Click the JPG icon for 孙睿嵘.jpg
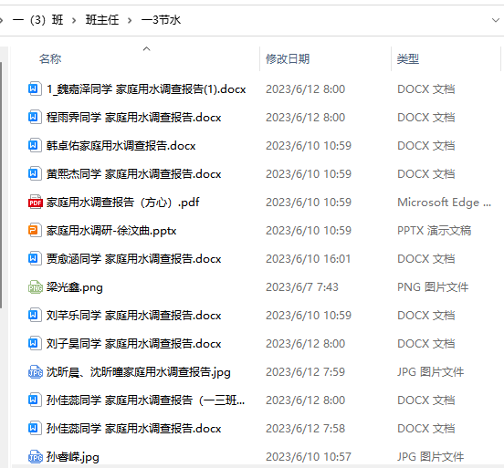 click(35, 456)
